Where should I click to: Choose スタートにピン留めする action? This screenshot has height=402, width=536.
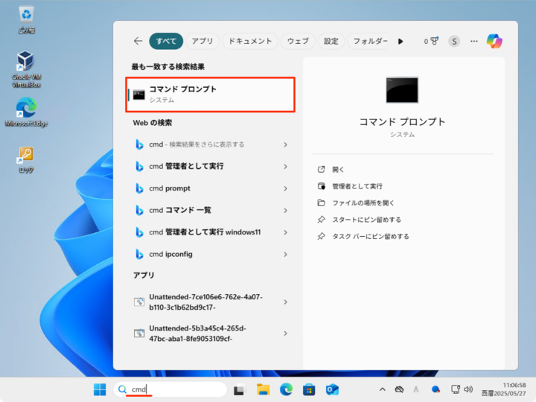367,220
